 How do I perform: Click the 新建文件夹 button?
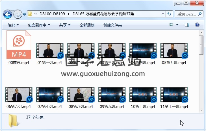pos(112,25)
